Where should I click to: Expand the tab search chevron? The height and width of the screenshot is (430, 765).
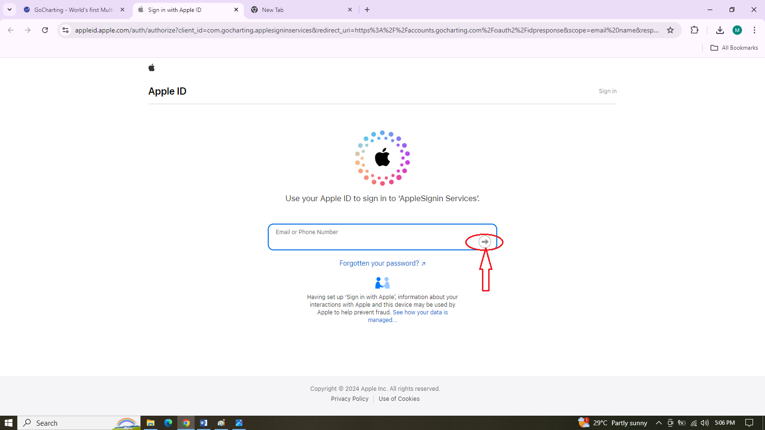coord(9,10)
